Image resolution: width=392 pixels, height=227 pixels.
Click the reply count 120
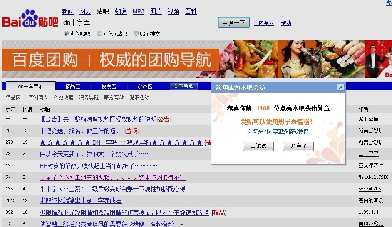click(x=26, y=200)
